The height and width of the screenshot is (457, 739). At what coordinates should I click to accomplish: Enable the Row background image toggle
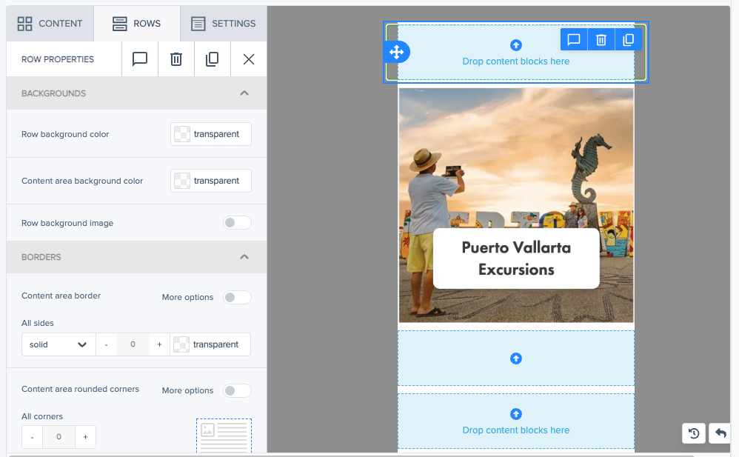point(237,223)
